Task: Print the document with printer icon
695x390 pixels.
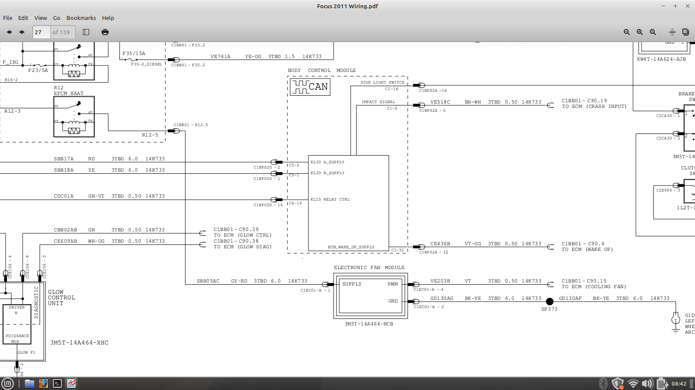Action: 105,32
